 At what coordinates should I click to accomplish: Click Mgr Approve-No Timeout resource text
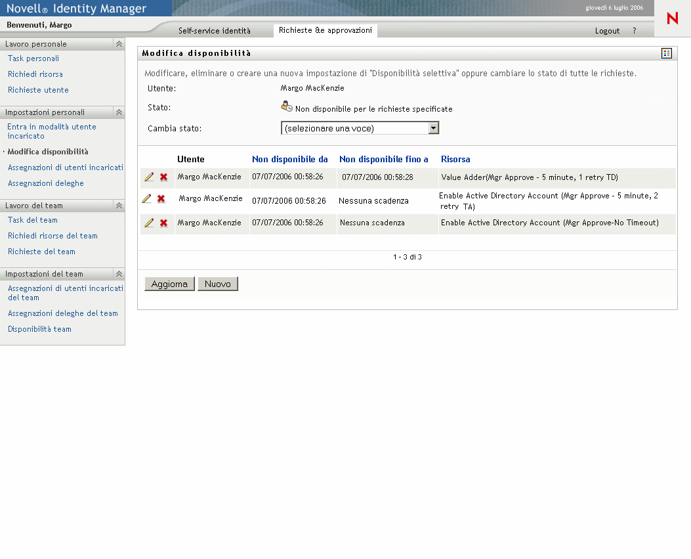(549, 223)
